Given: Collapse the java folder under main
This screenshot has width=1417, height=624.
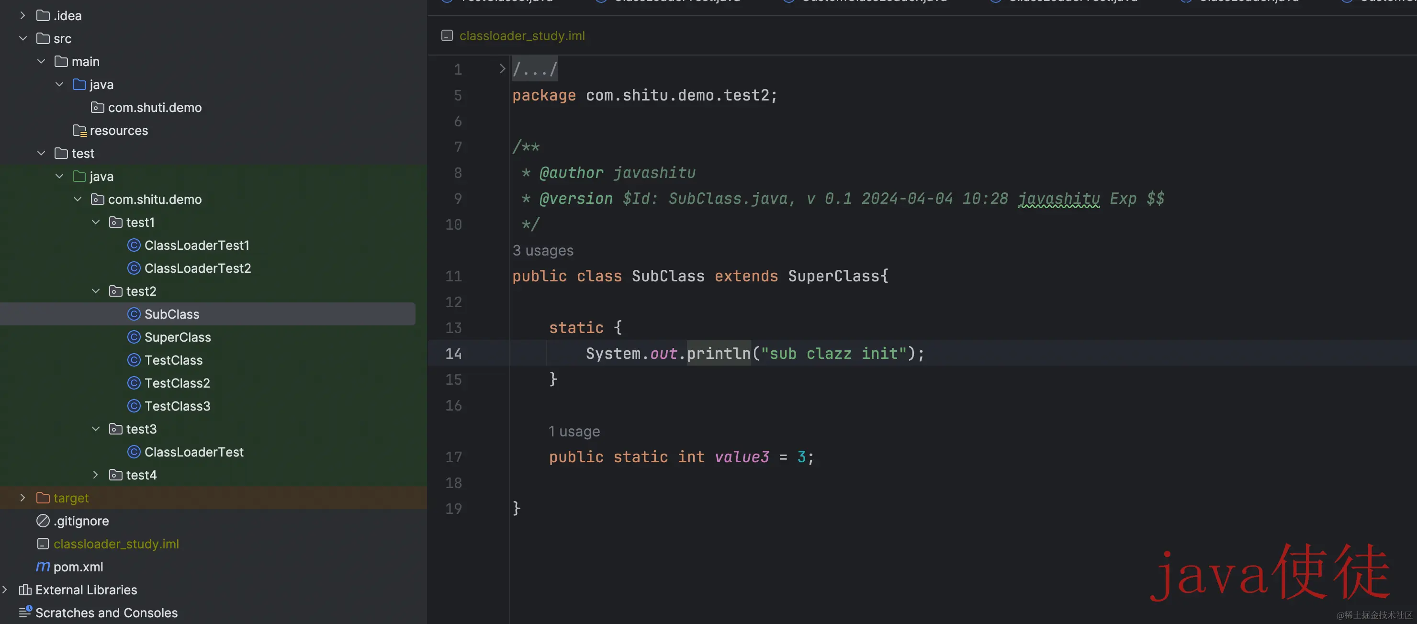Looking at the screenshot, I should click(59, 85).
